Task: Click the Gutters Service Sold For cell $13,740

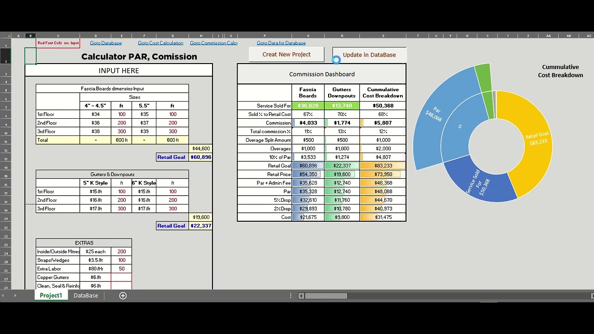Action: tap(342, 106)
